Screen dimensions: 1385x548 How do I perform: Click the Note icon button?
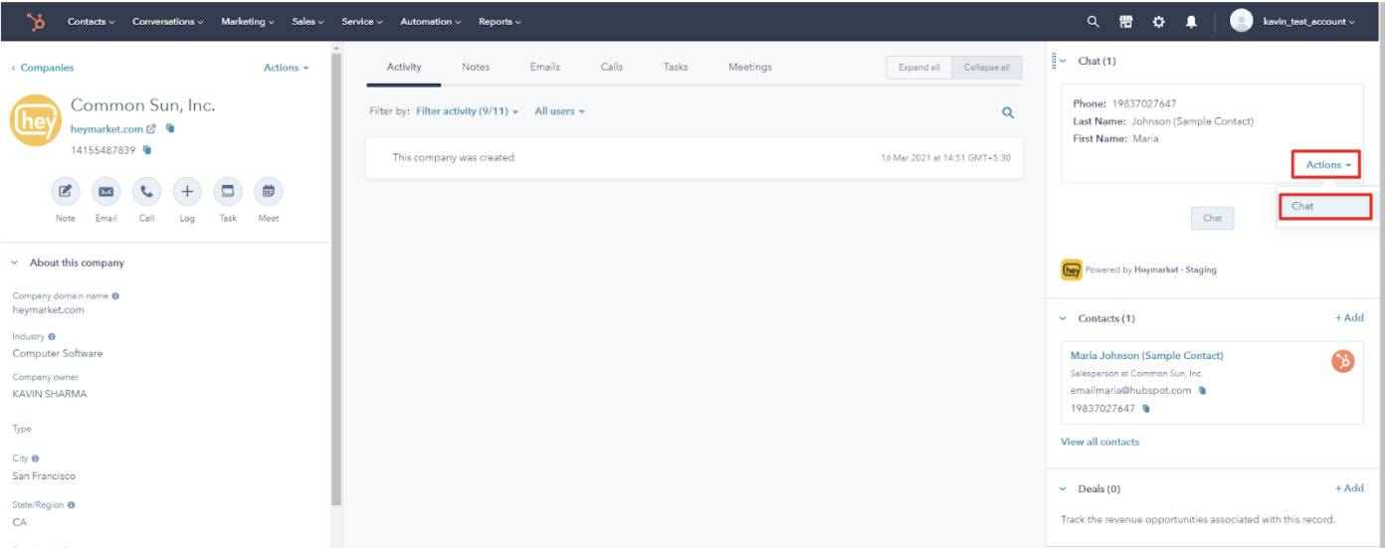tap(66, 191)
